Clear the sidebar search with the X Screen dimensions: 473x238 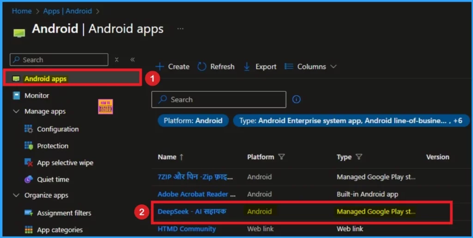pyautogui.click(x=117, y=59)
